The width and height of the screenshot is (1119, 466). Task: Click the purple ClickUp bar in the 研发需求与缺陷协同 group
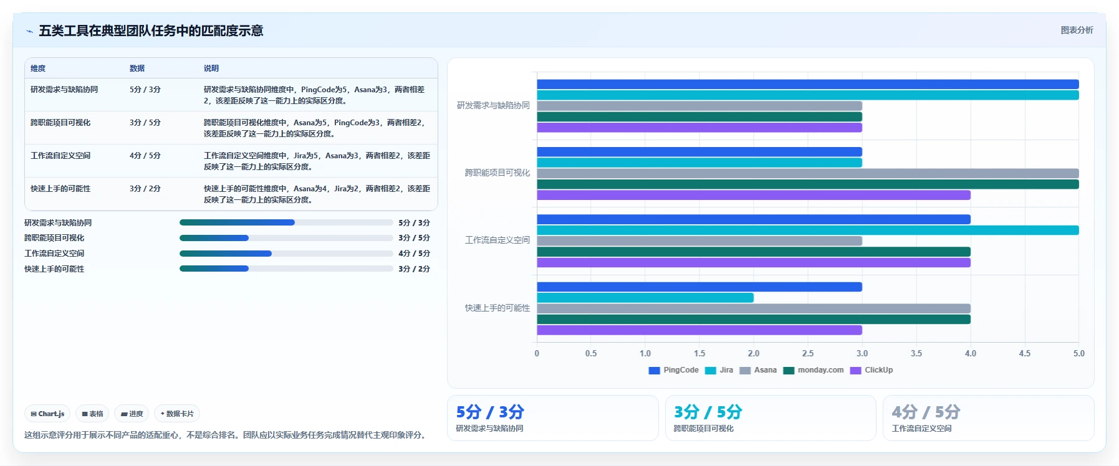[x=699, y=127]
